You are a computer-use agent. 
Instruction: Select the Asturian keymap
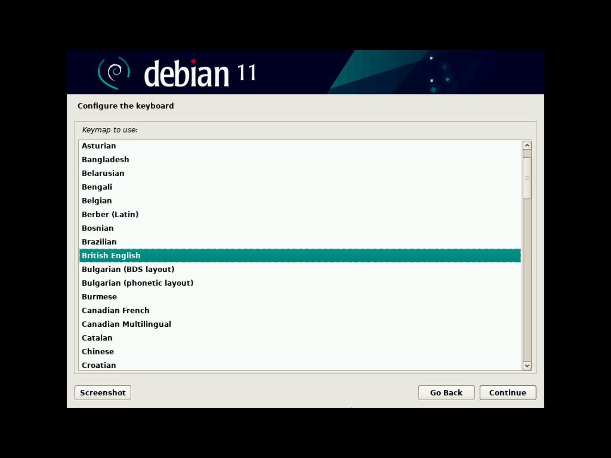pos(300,146)
